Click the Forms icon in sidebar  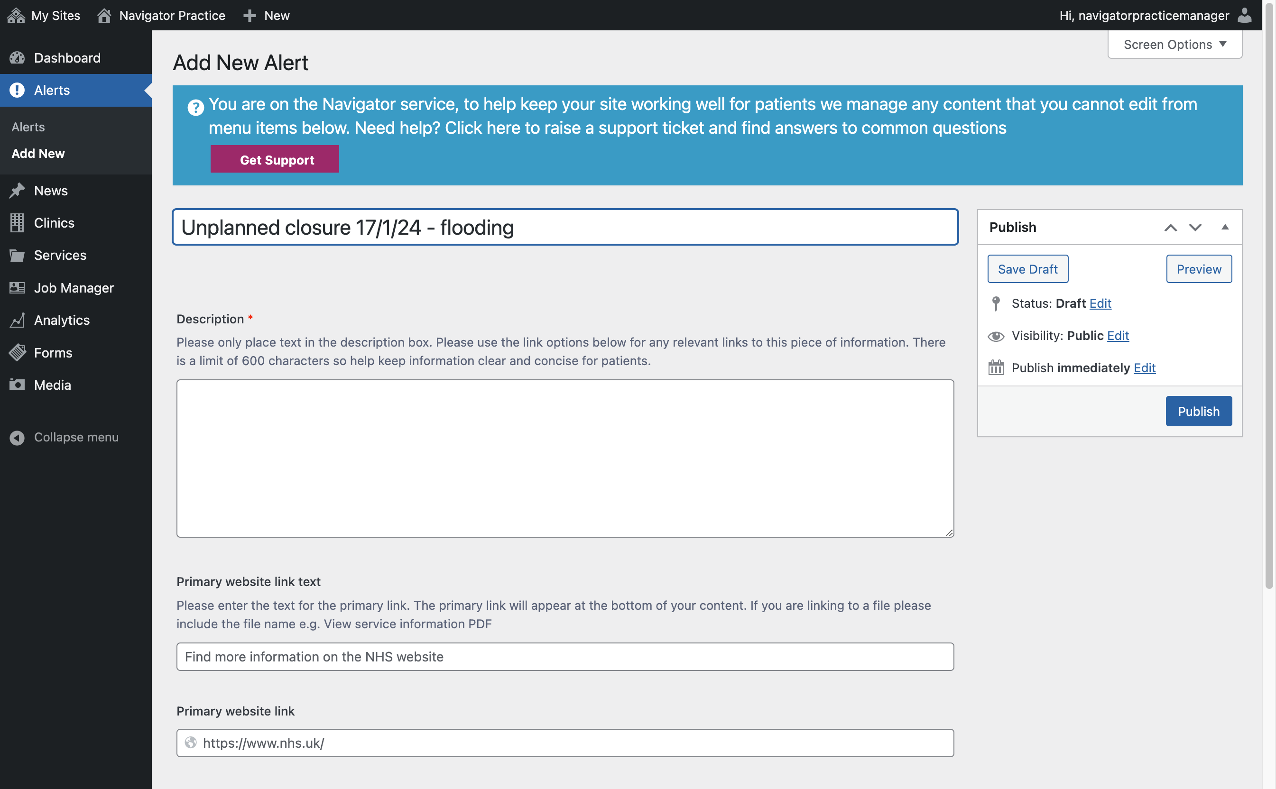17,353
